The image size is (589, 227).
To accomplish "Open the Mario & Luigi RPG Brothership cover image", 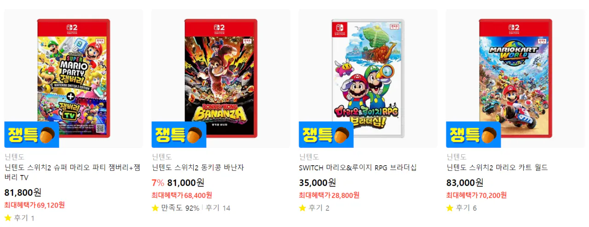I will coord(368,78).
